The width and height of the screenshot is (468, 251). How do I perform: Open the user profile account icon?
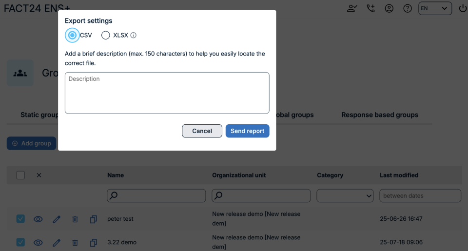click(x=389, y=8)
